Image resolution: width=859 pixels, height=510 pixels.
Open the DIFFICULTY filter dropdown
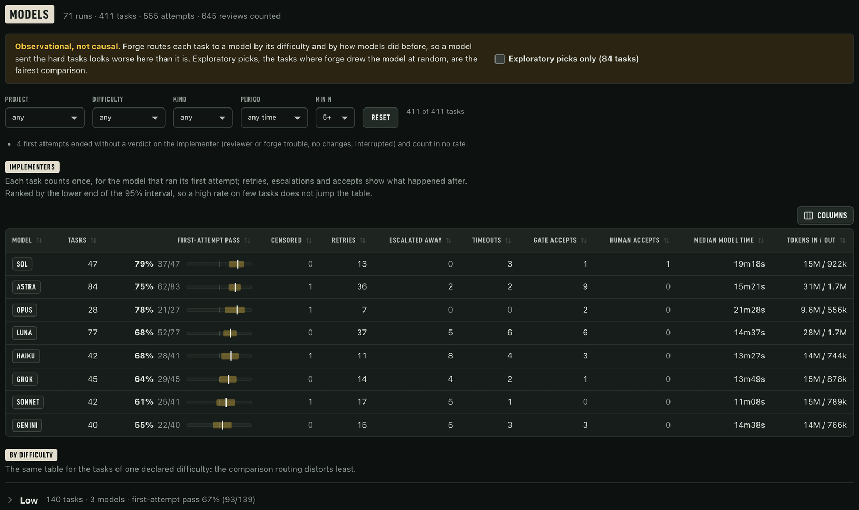pos(129,118)
